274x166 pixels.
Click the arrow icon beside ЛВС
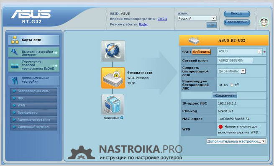click(x=15, y=98)
